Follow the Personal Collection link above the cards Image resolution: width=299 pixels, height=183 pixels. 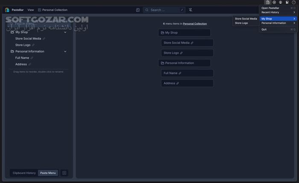pos(195,24)
